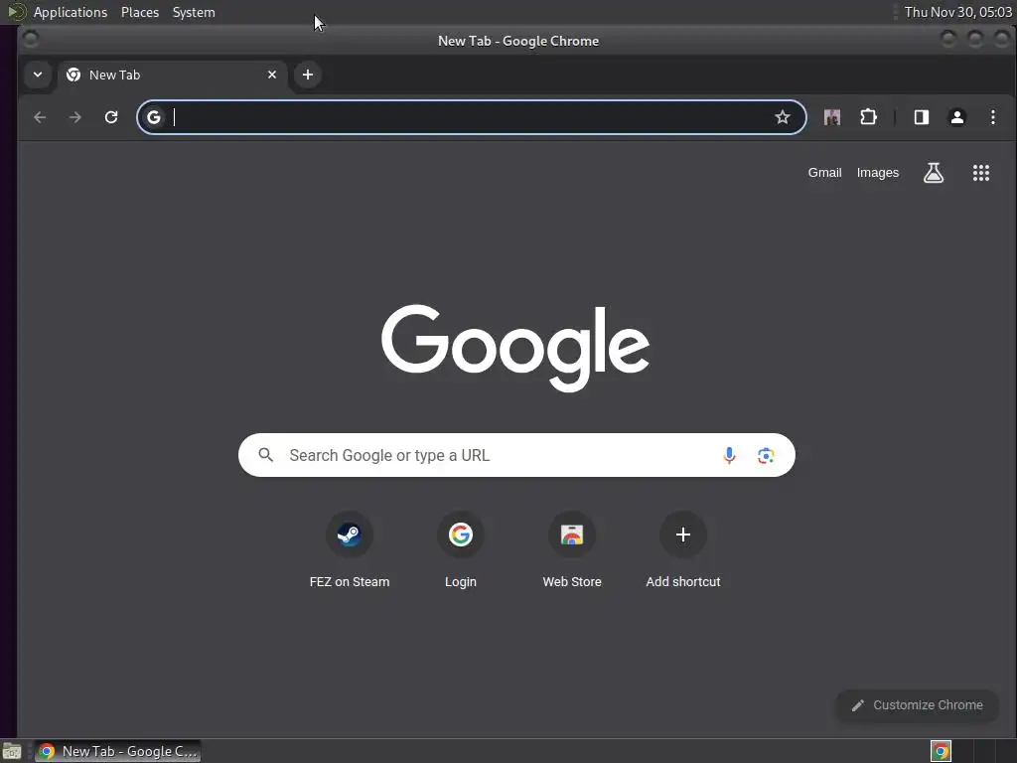Open the Gmail link
1017x763 pixels.
tap(824, 173)
